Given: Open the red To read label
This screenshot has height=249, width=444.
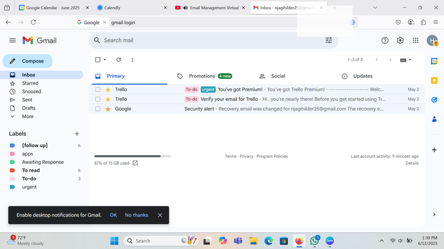Looking at the screenshot, I should [31, 170].
